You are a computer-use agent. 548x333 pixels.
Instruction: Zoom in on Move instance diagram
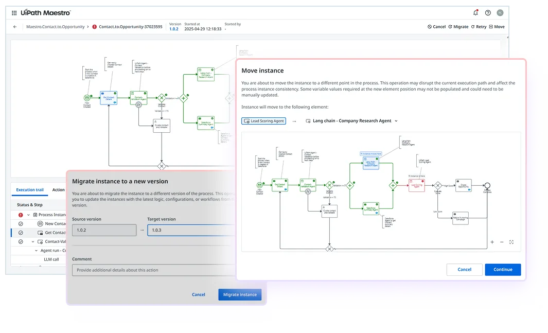(x=492, y=242)
